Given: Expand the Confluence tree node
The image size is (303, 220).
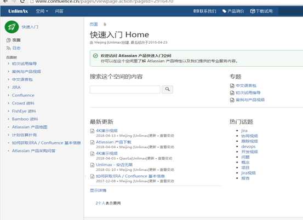Looking at the screenshot, I should tap(8, 95).
